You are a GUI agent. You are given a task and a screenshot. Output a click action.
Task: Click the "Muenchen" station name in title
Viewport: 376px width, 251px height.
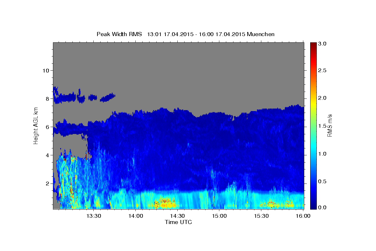pos(261,34)
